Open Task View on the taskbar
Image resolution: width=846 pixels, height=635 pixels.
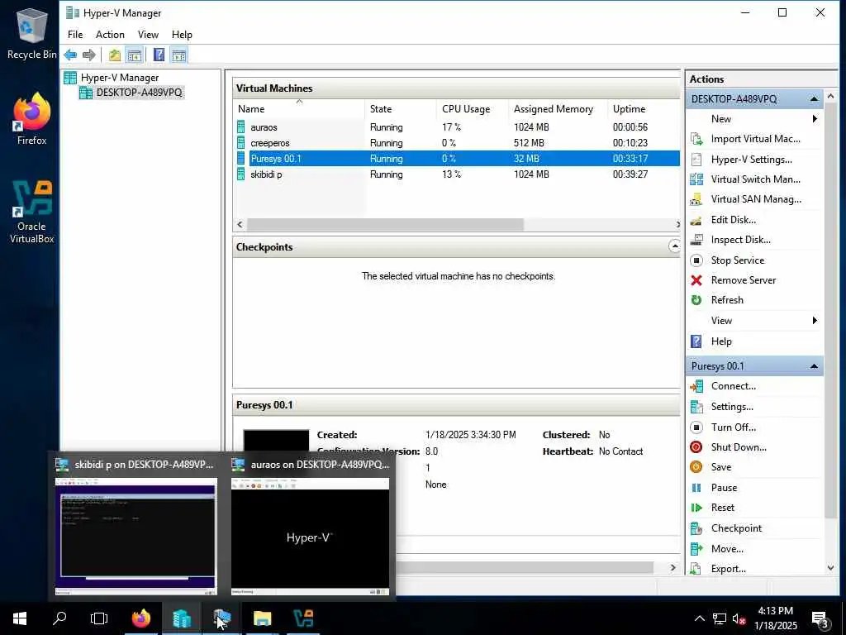point(99,618)
